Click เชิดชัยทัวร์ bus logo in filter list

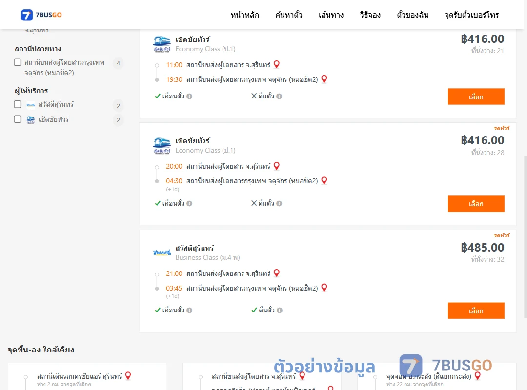click(31, 119)
